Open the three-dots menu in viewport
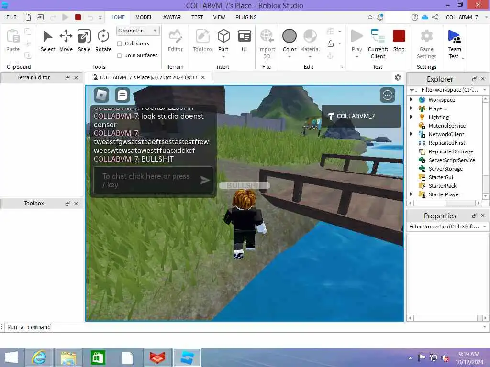 point(388,95)
